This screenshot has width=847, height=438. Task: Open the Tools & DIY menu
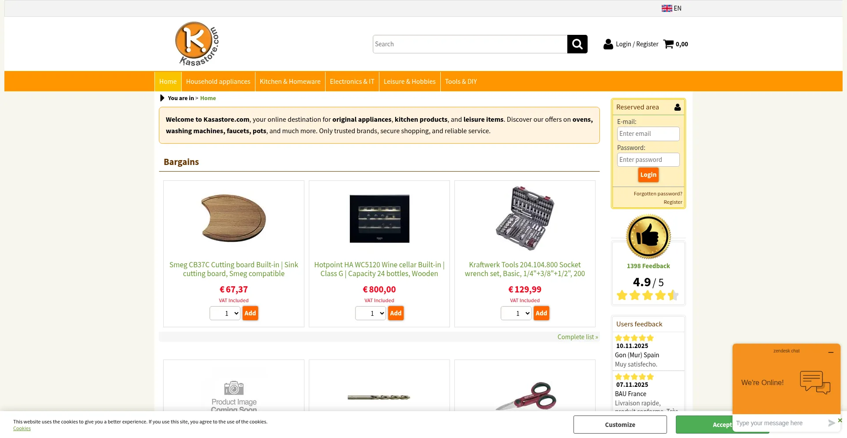tap(461, 82)
